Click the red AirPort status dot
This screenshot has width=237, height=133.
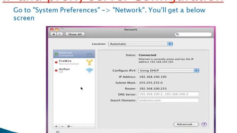coord(56,71)
